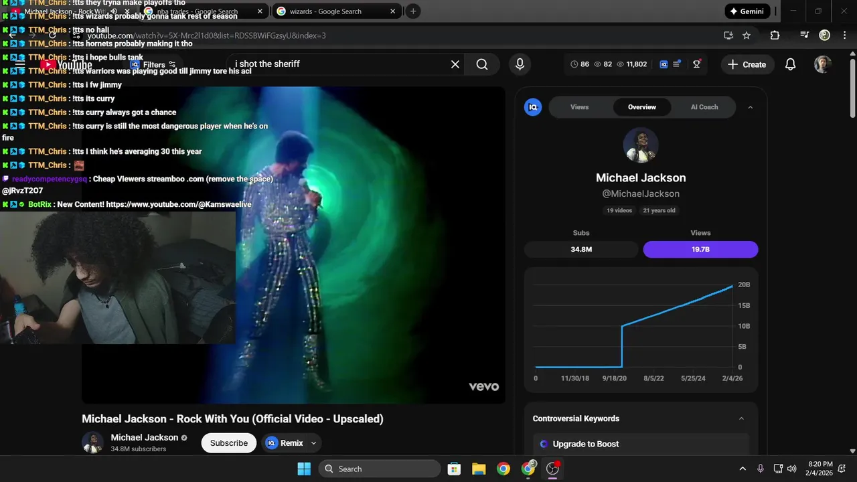Switch to the Views tab
The width and height of the screenshot is (857, 482).
[580, 107]
